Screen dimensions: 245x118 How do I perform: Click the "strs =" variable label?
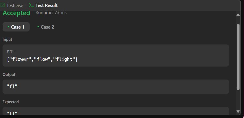coord(11,51)
